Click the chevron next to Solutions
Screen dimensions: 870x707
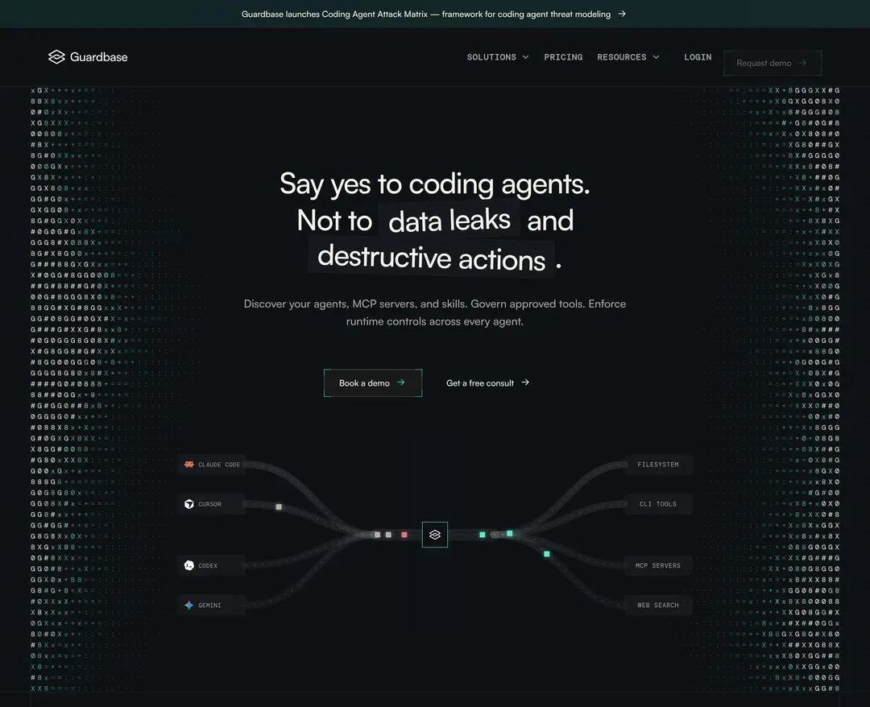525,57
